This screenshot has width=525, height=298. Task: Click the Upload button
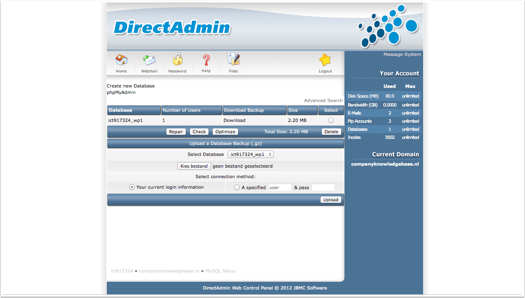(331, 200)
